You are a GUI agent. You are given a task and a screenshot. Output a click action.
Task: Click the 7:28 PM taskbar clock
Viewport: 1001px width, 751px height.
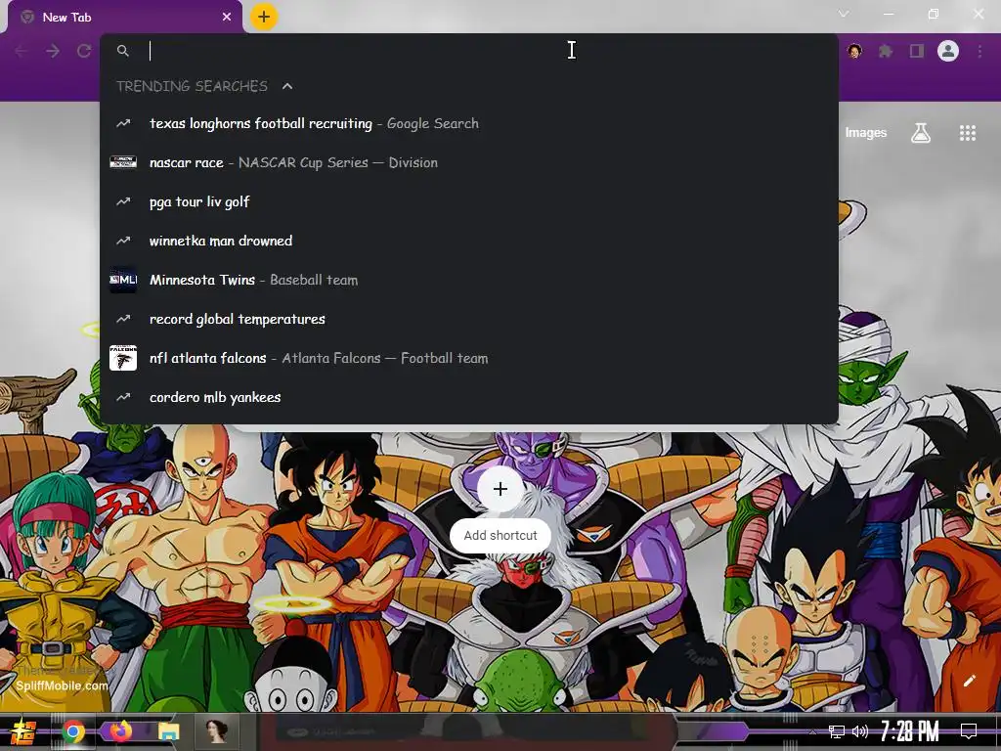910,731
